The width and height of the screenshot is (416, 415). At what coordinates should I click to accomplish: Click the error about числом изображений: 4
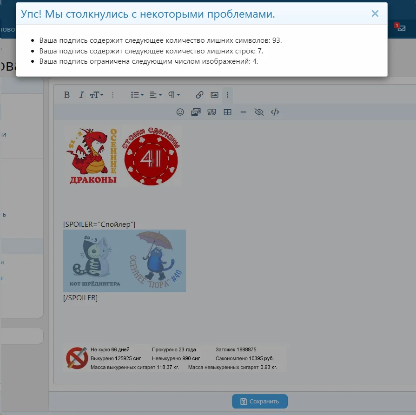(x=149, y=61)
